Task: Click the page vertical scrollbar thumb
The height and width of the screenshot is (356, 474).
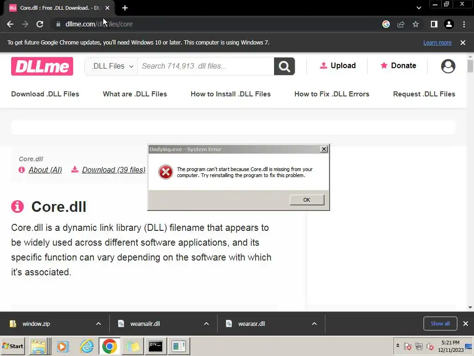Action: tap(470, 66)
